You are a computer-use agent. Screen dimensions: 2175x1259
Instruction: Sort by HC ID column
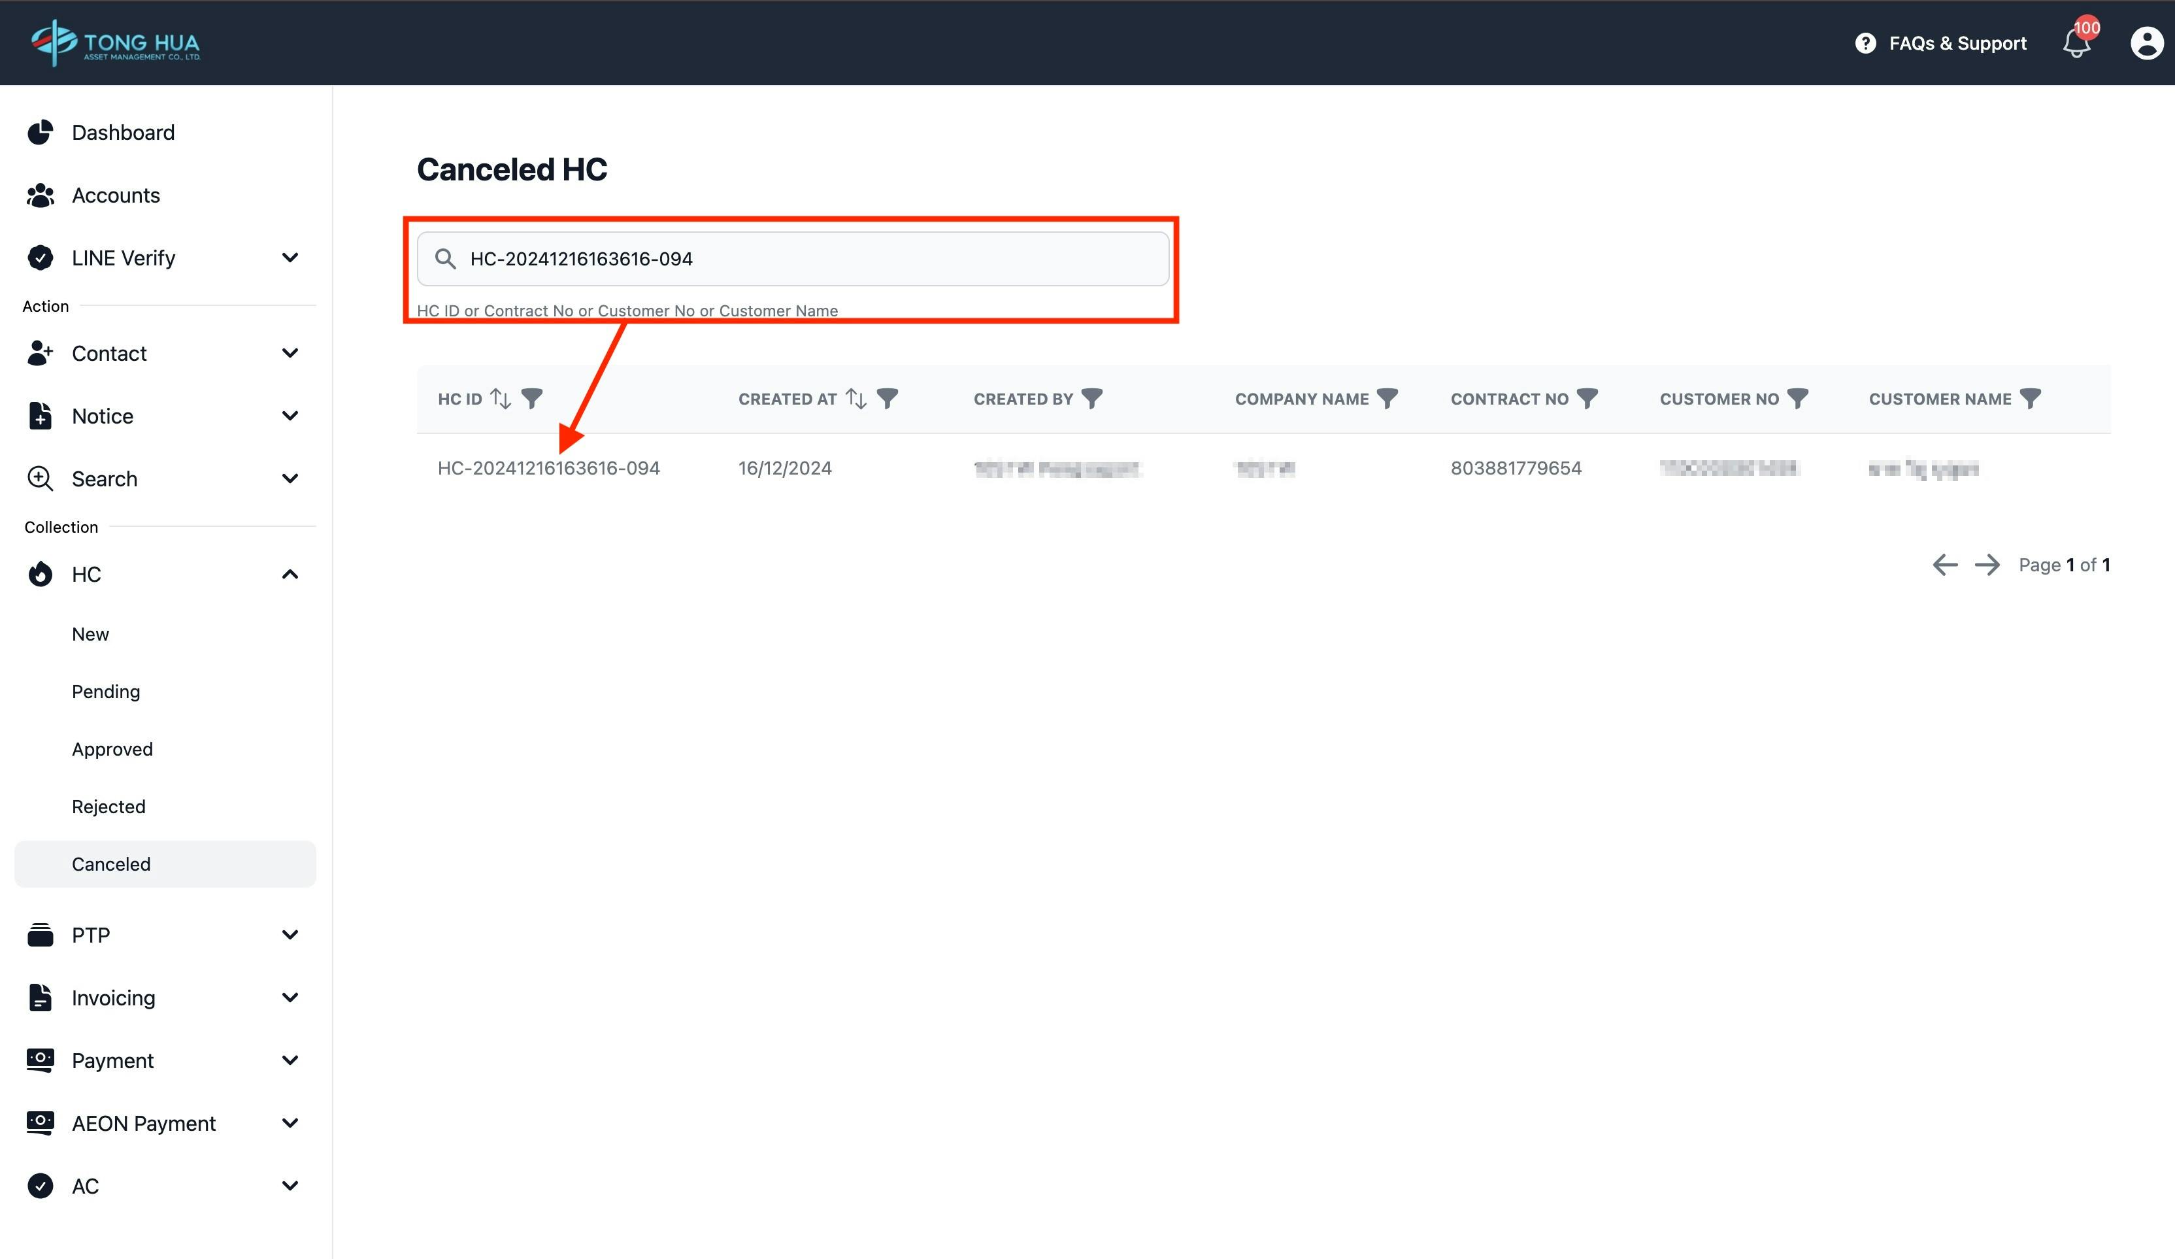(501, 398)
